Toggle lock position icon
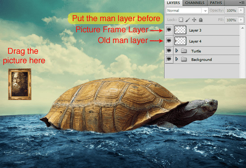The width and height of the screenshot is (246, 168). (x=194, y=20)
